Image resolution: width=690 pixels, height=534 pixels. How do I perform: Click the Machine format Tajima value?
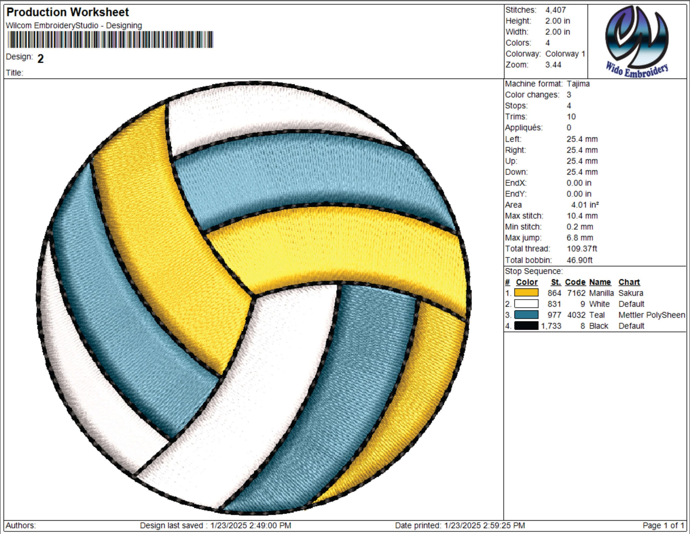[x=578, y=84]
